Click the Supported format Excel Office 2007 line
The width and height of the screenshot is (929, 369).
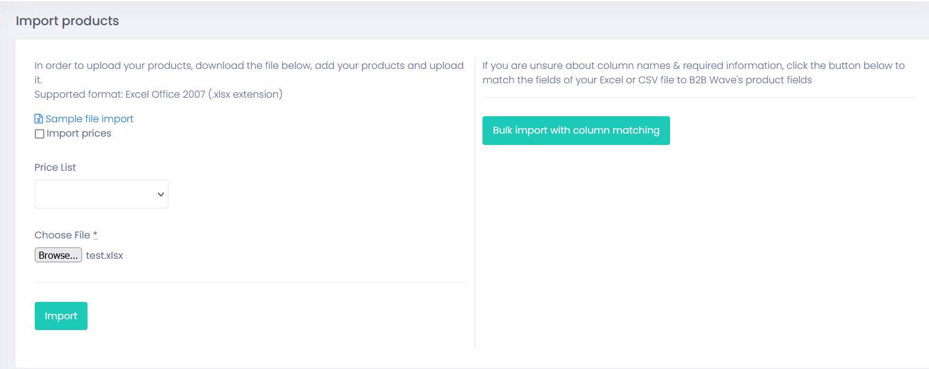pos(120,94)
